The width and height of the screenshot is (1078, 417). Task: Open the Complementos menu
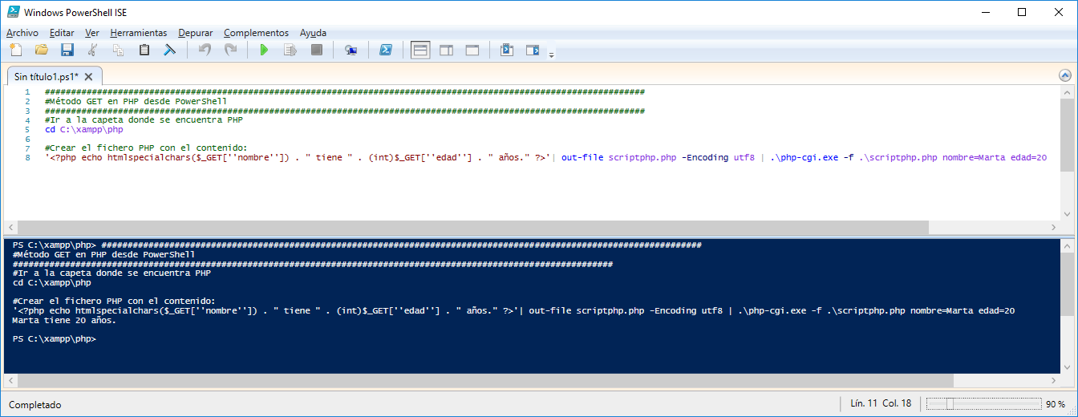pos(256,33)
